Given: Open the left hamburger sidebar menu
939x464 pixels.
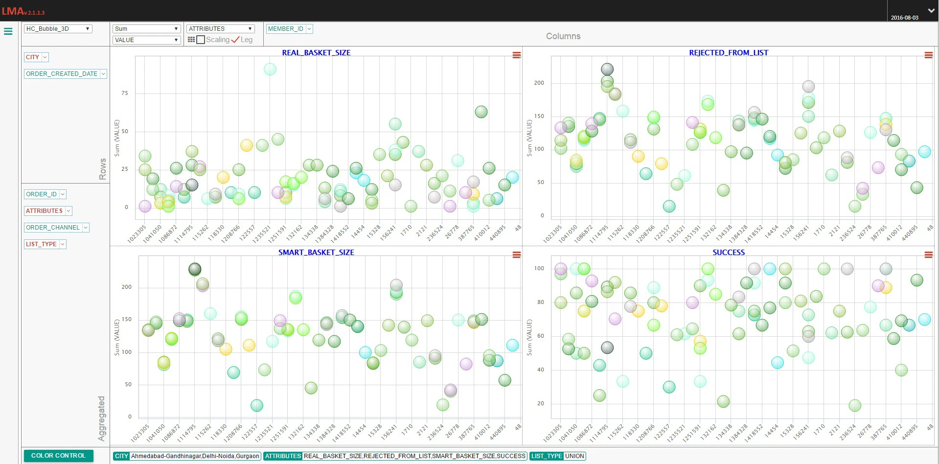Looking at the screenshot, I should click(8, 31).
